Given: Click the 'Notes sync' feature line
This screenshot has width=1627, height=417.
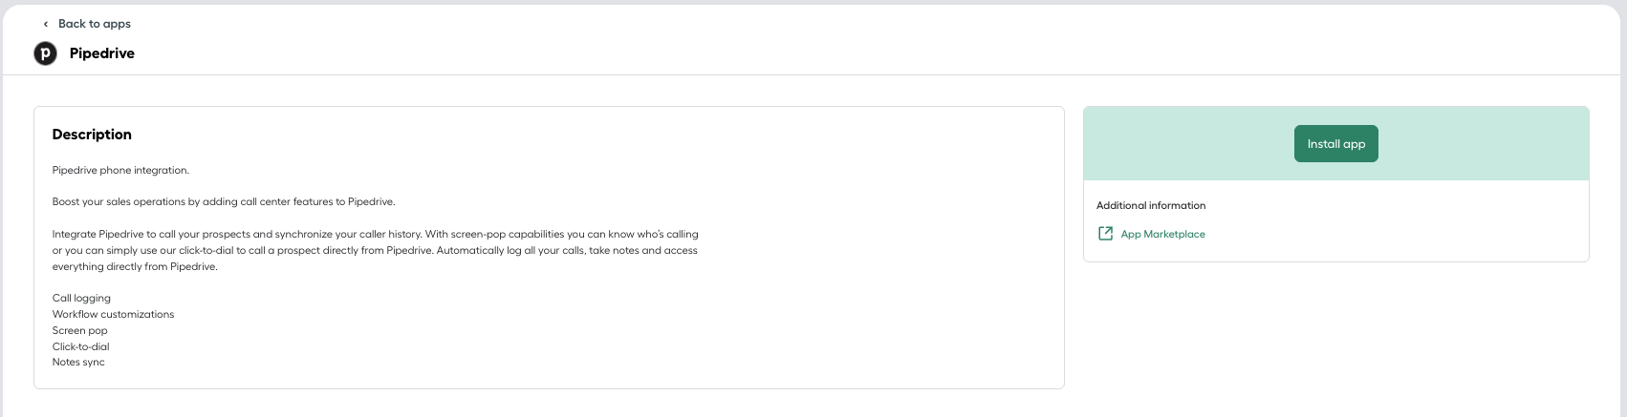Looking at the screenshot, I should point(78,362).
